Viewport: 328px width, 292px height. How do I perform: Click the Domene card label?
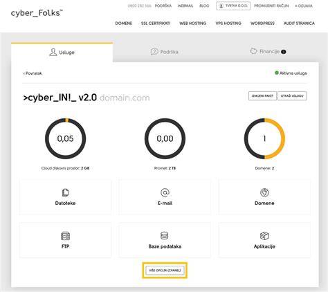(x=264, y=203)
